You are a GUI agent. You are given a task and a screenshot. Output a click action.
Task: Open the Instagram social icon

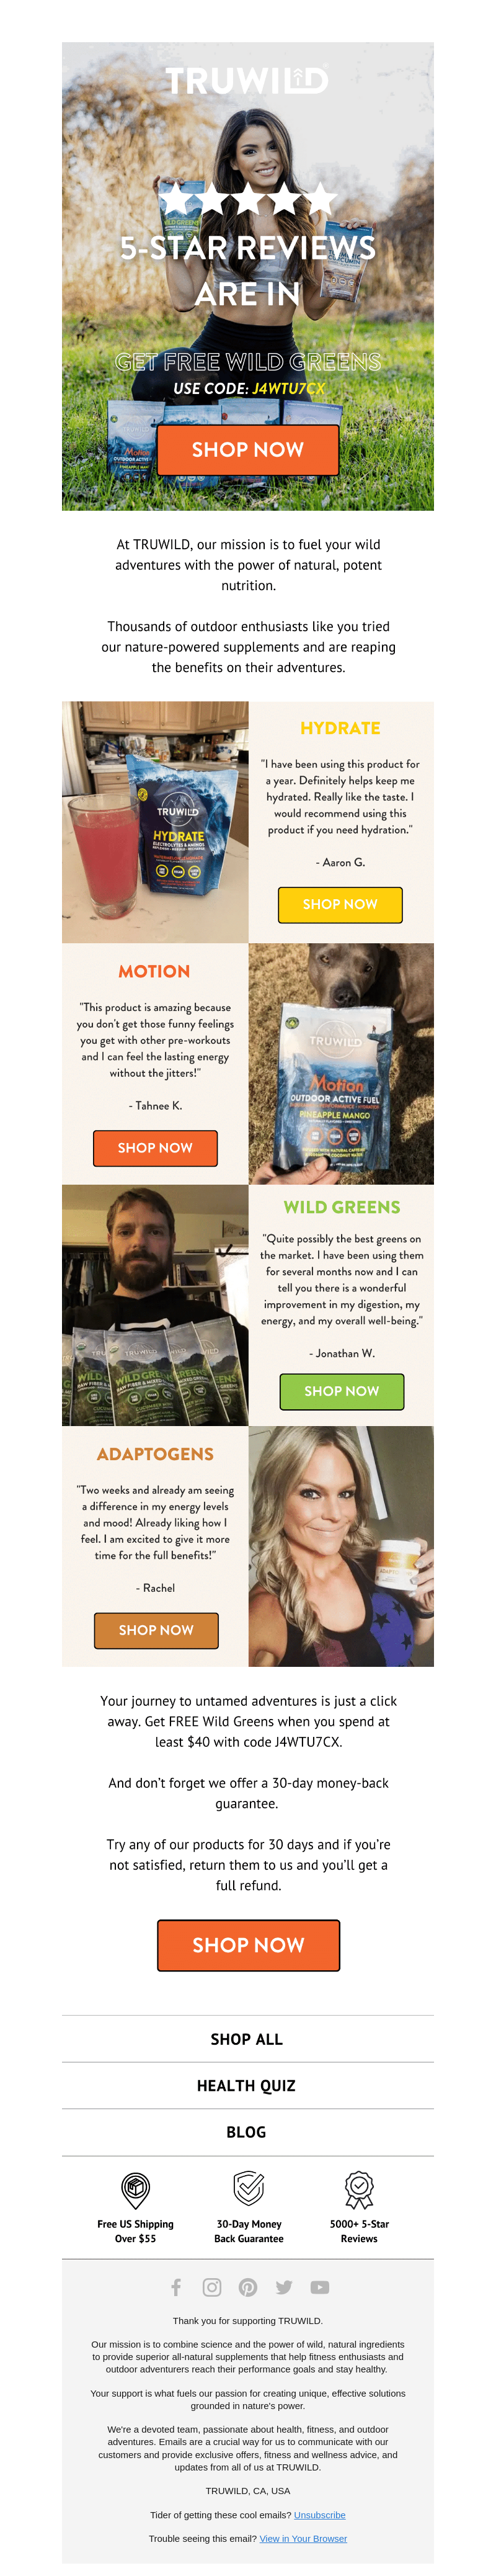point(212,2286)
